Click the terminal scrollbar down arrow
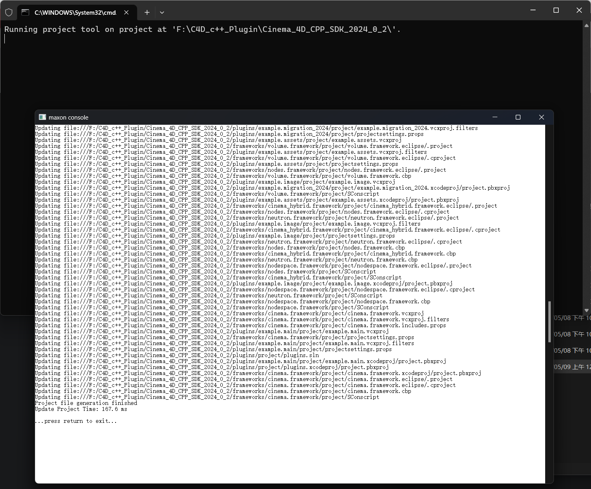This screenshot has height=489, width=591. pyautogui.click(x=587, y=310)
